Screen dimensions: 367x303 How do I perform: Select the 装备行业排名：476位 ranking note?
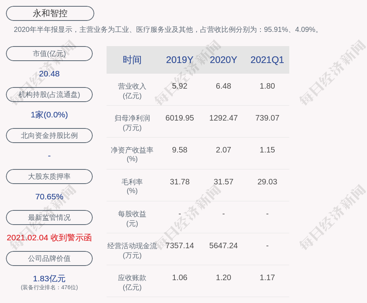(49, 287)
